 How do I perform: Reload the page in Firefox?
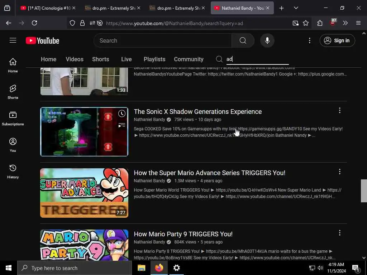coord(34,23)
